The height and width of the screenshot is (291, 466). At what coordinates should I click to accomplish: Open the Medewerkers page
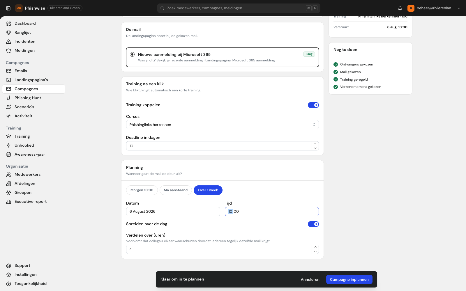click(x=34, y=175)
